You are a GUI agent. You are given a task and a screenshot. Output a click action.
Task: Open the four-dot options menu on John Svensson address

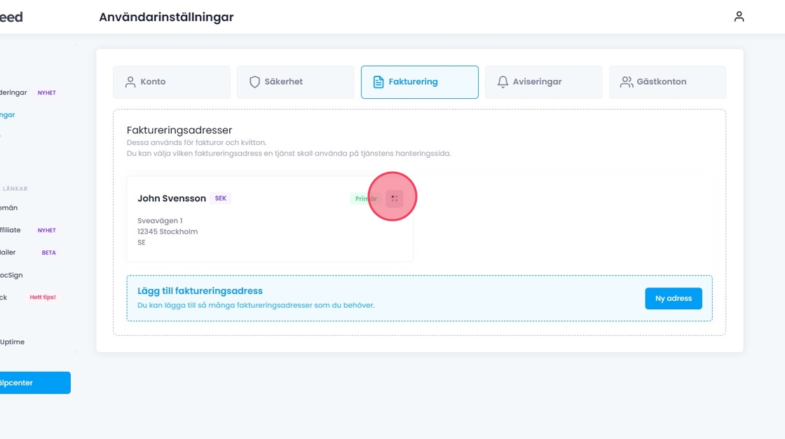[395, 198]
